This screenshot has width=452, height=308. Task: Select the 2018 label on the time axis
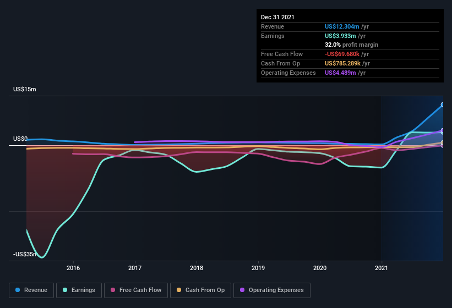(197, 268)
